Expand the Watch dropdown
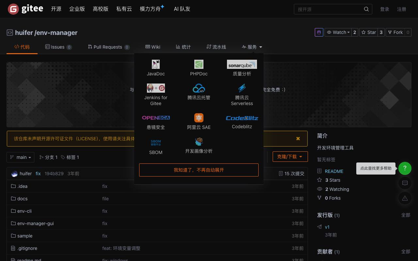Screen dimensions: 418x261 (338, 32)
